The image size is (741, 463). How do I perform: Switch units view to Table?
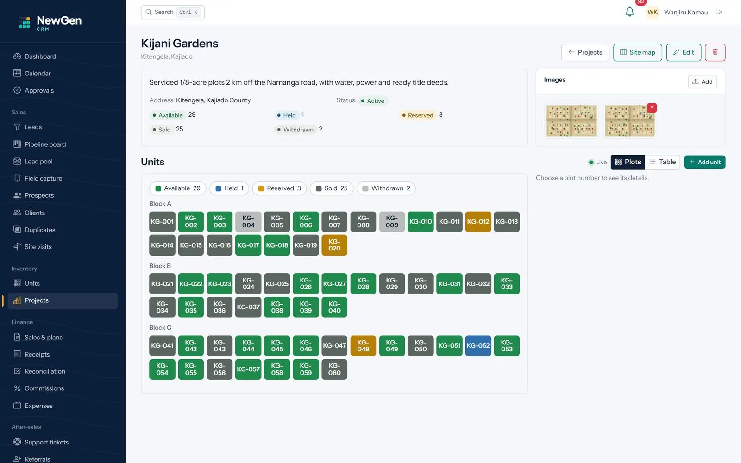662,162
